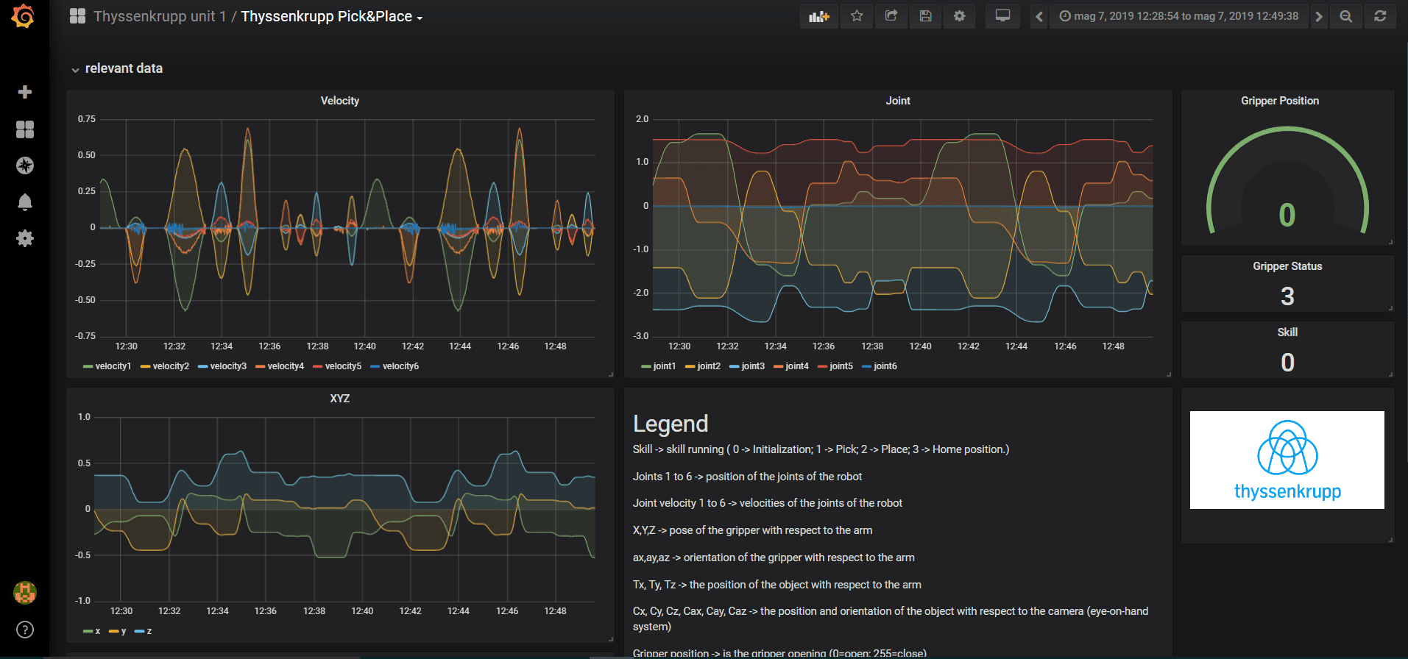
Task: Click the Legend heading text
Action: 671,424
